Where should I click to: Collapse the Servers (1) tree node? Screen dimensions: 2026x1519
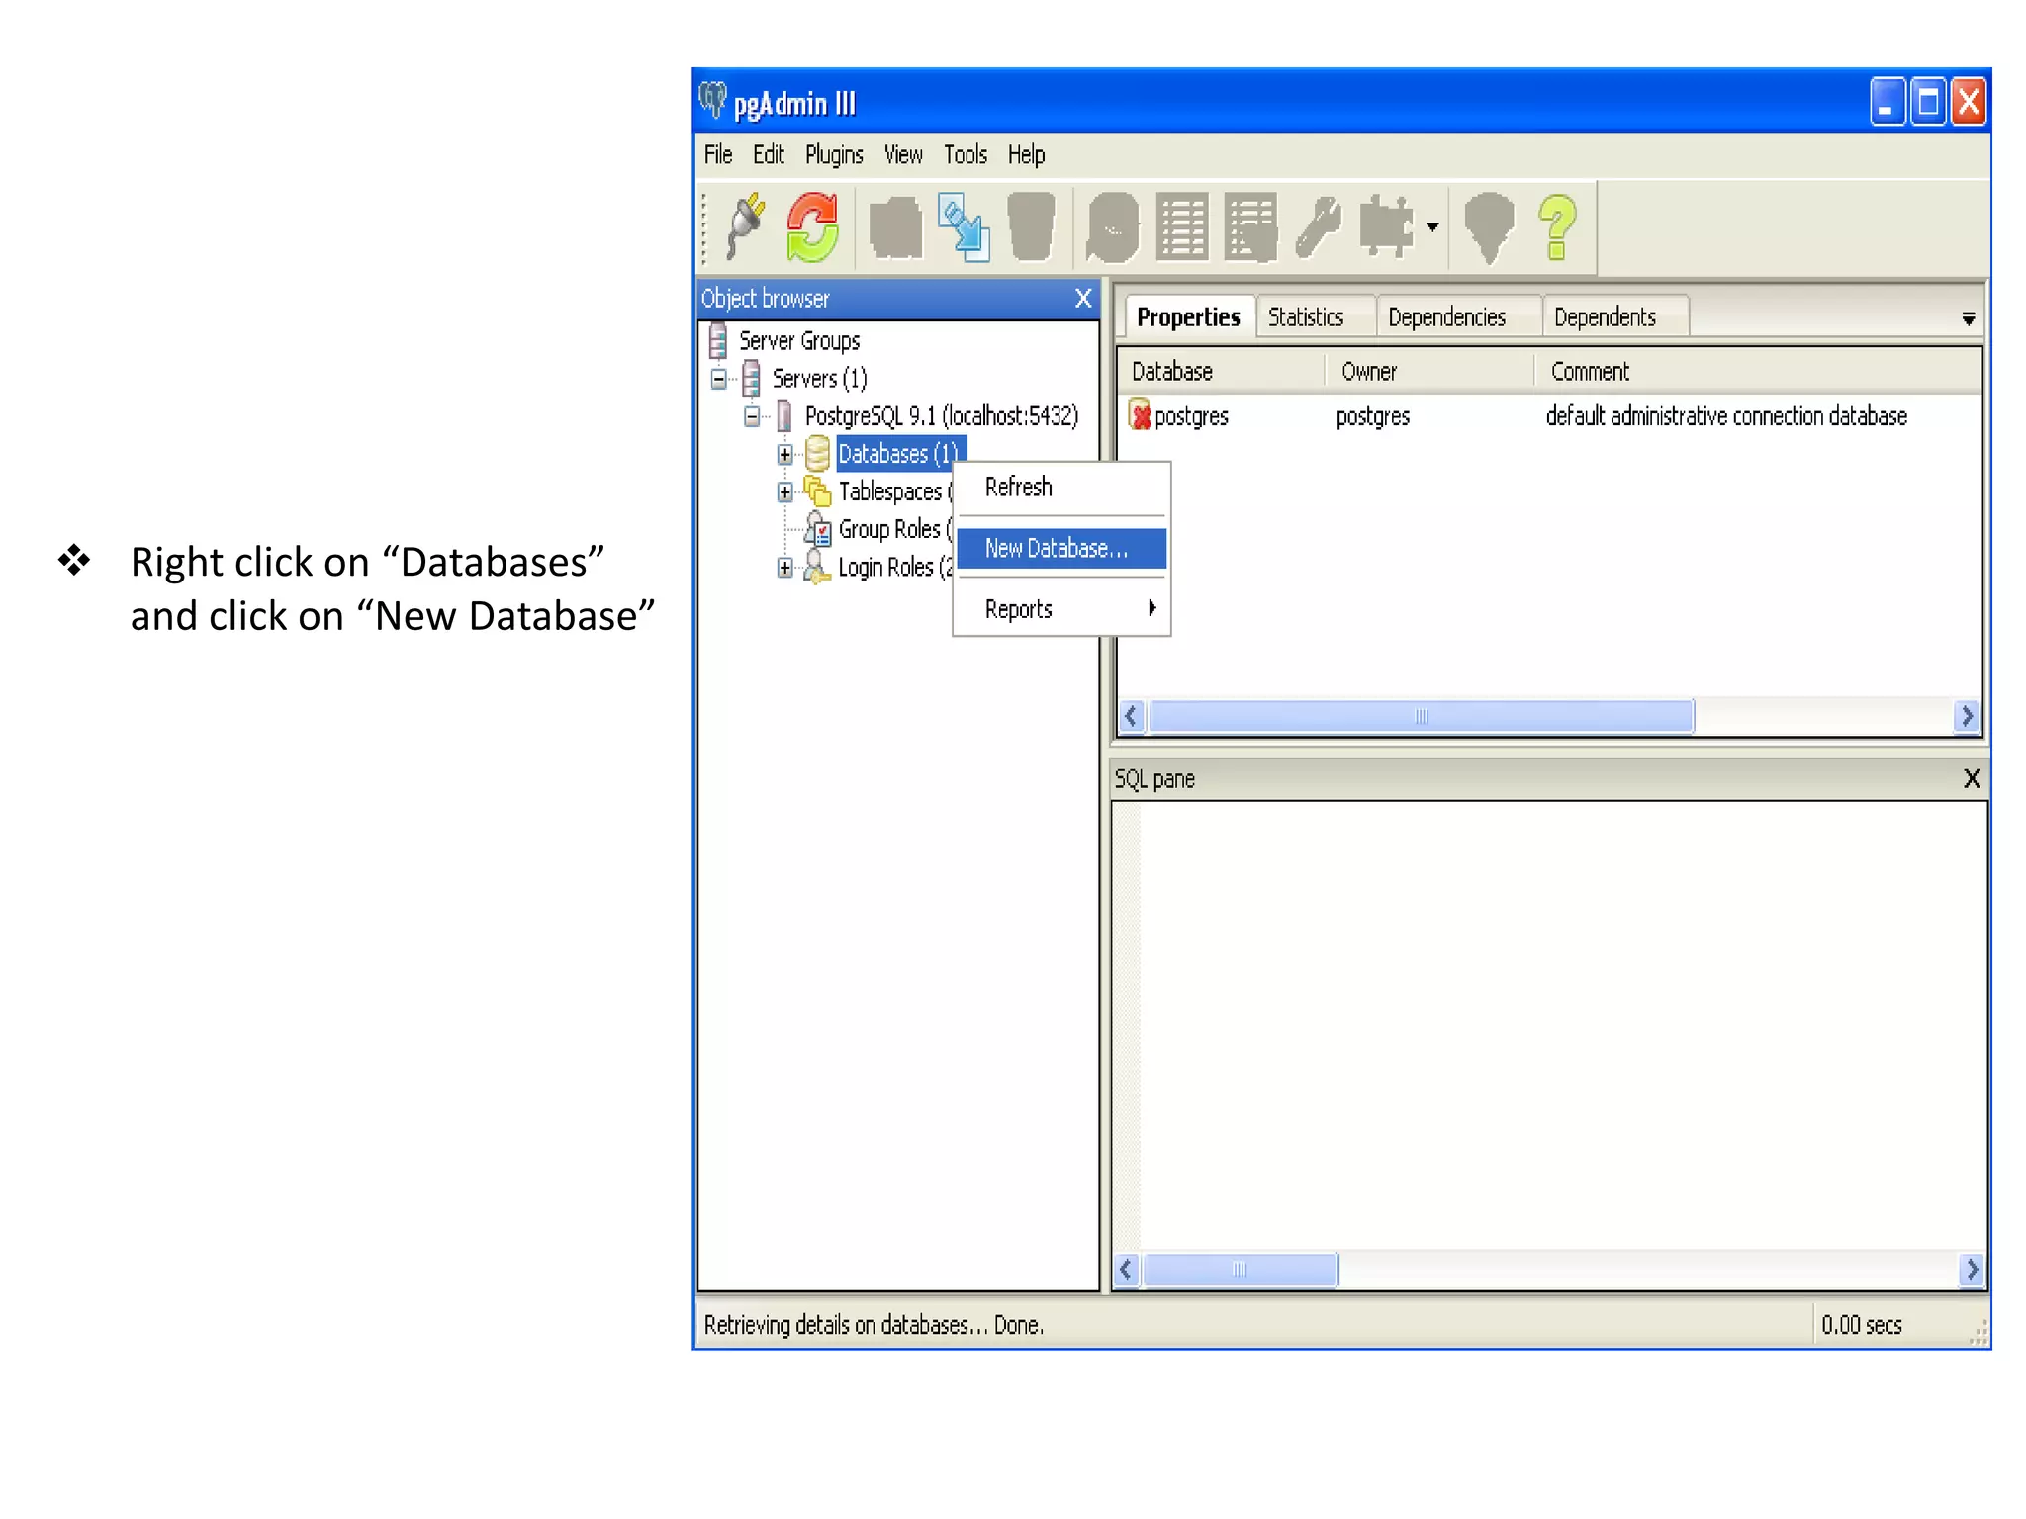point(719,379)
